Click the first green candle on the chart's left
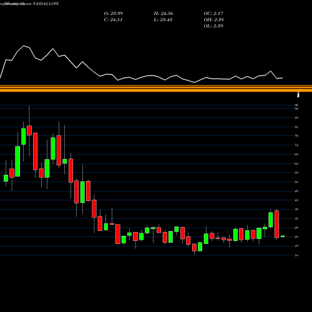The width and height of the screenshot is (312, 312). coord(6,178)
